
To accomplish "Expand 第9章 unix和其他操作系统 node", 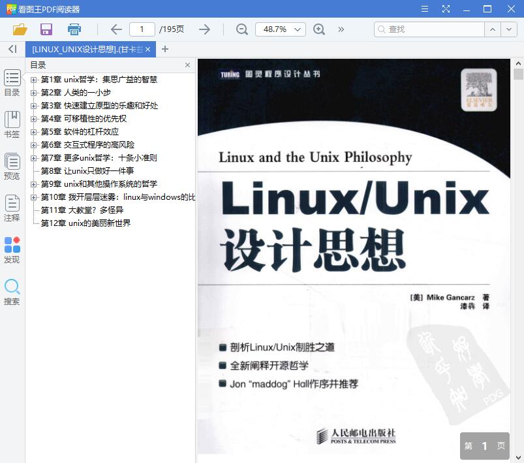I will 33,184.
